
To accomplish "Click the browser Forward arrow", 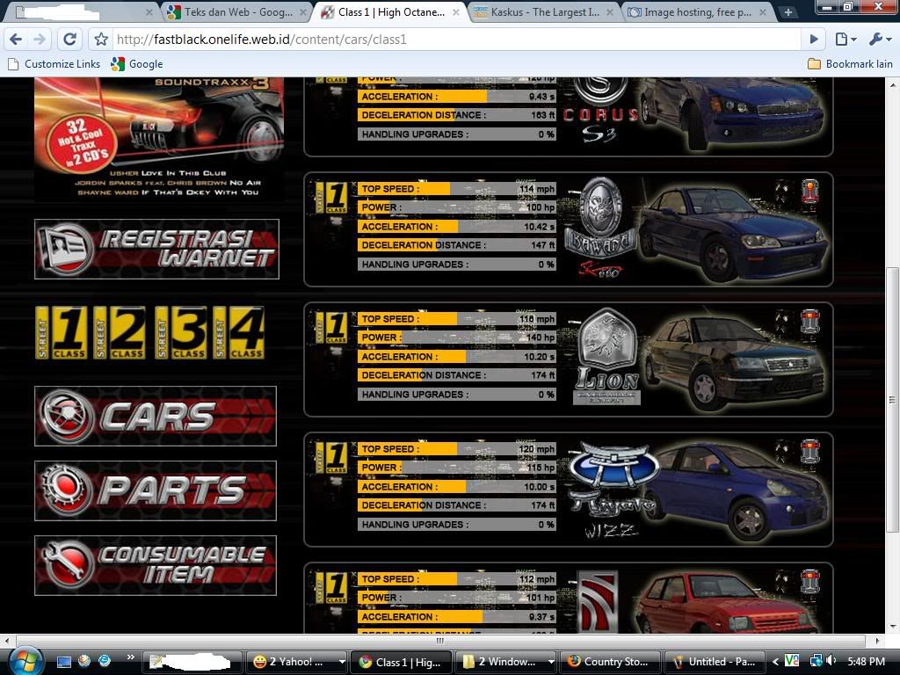I will pos(40,39).
